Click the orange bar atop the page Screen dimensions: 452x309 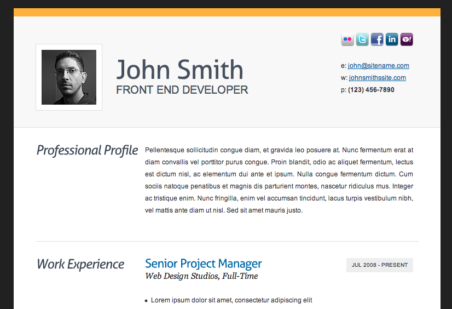pyautogui.click(x=227, y=12)
